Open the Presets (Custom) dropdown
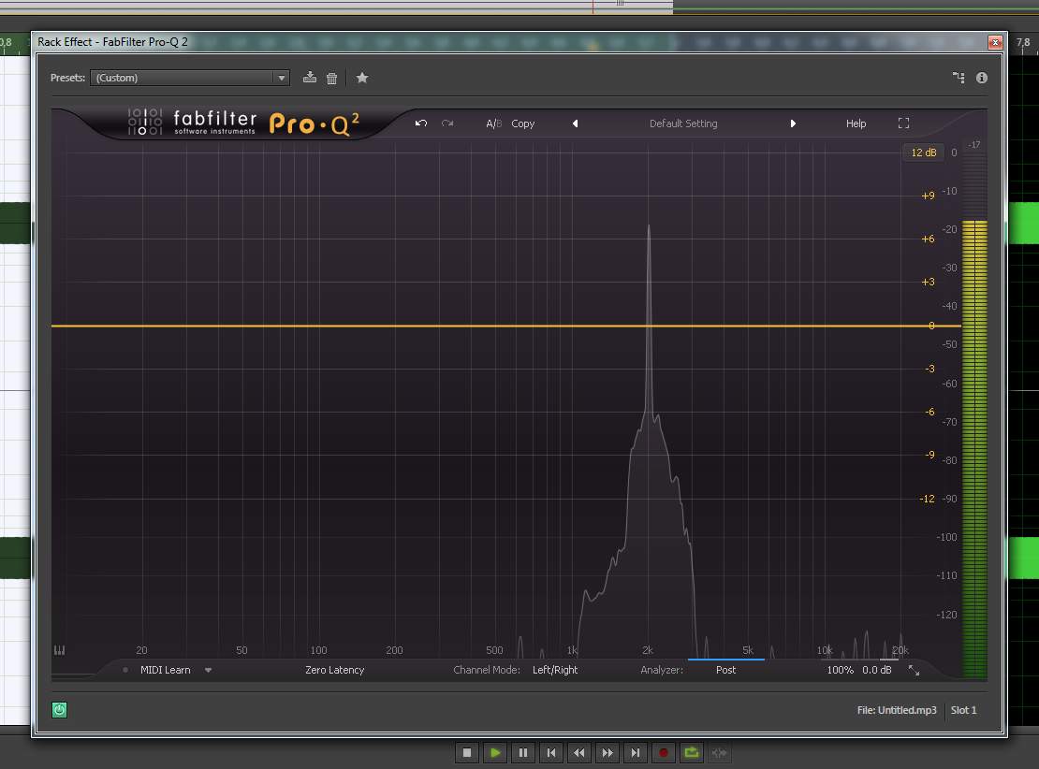The width and height of the screenshot is (1039, 769). click(x=189, y=78)
